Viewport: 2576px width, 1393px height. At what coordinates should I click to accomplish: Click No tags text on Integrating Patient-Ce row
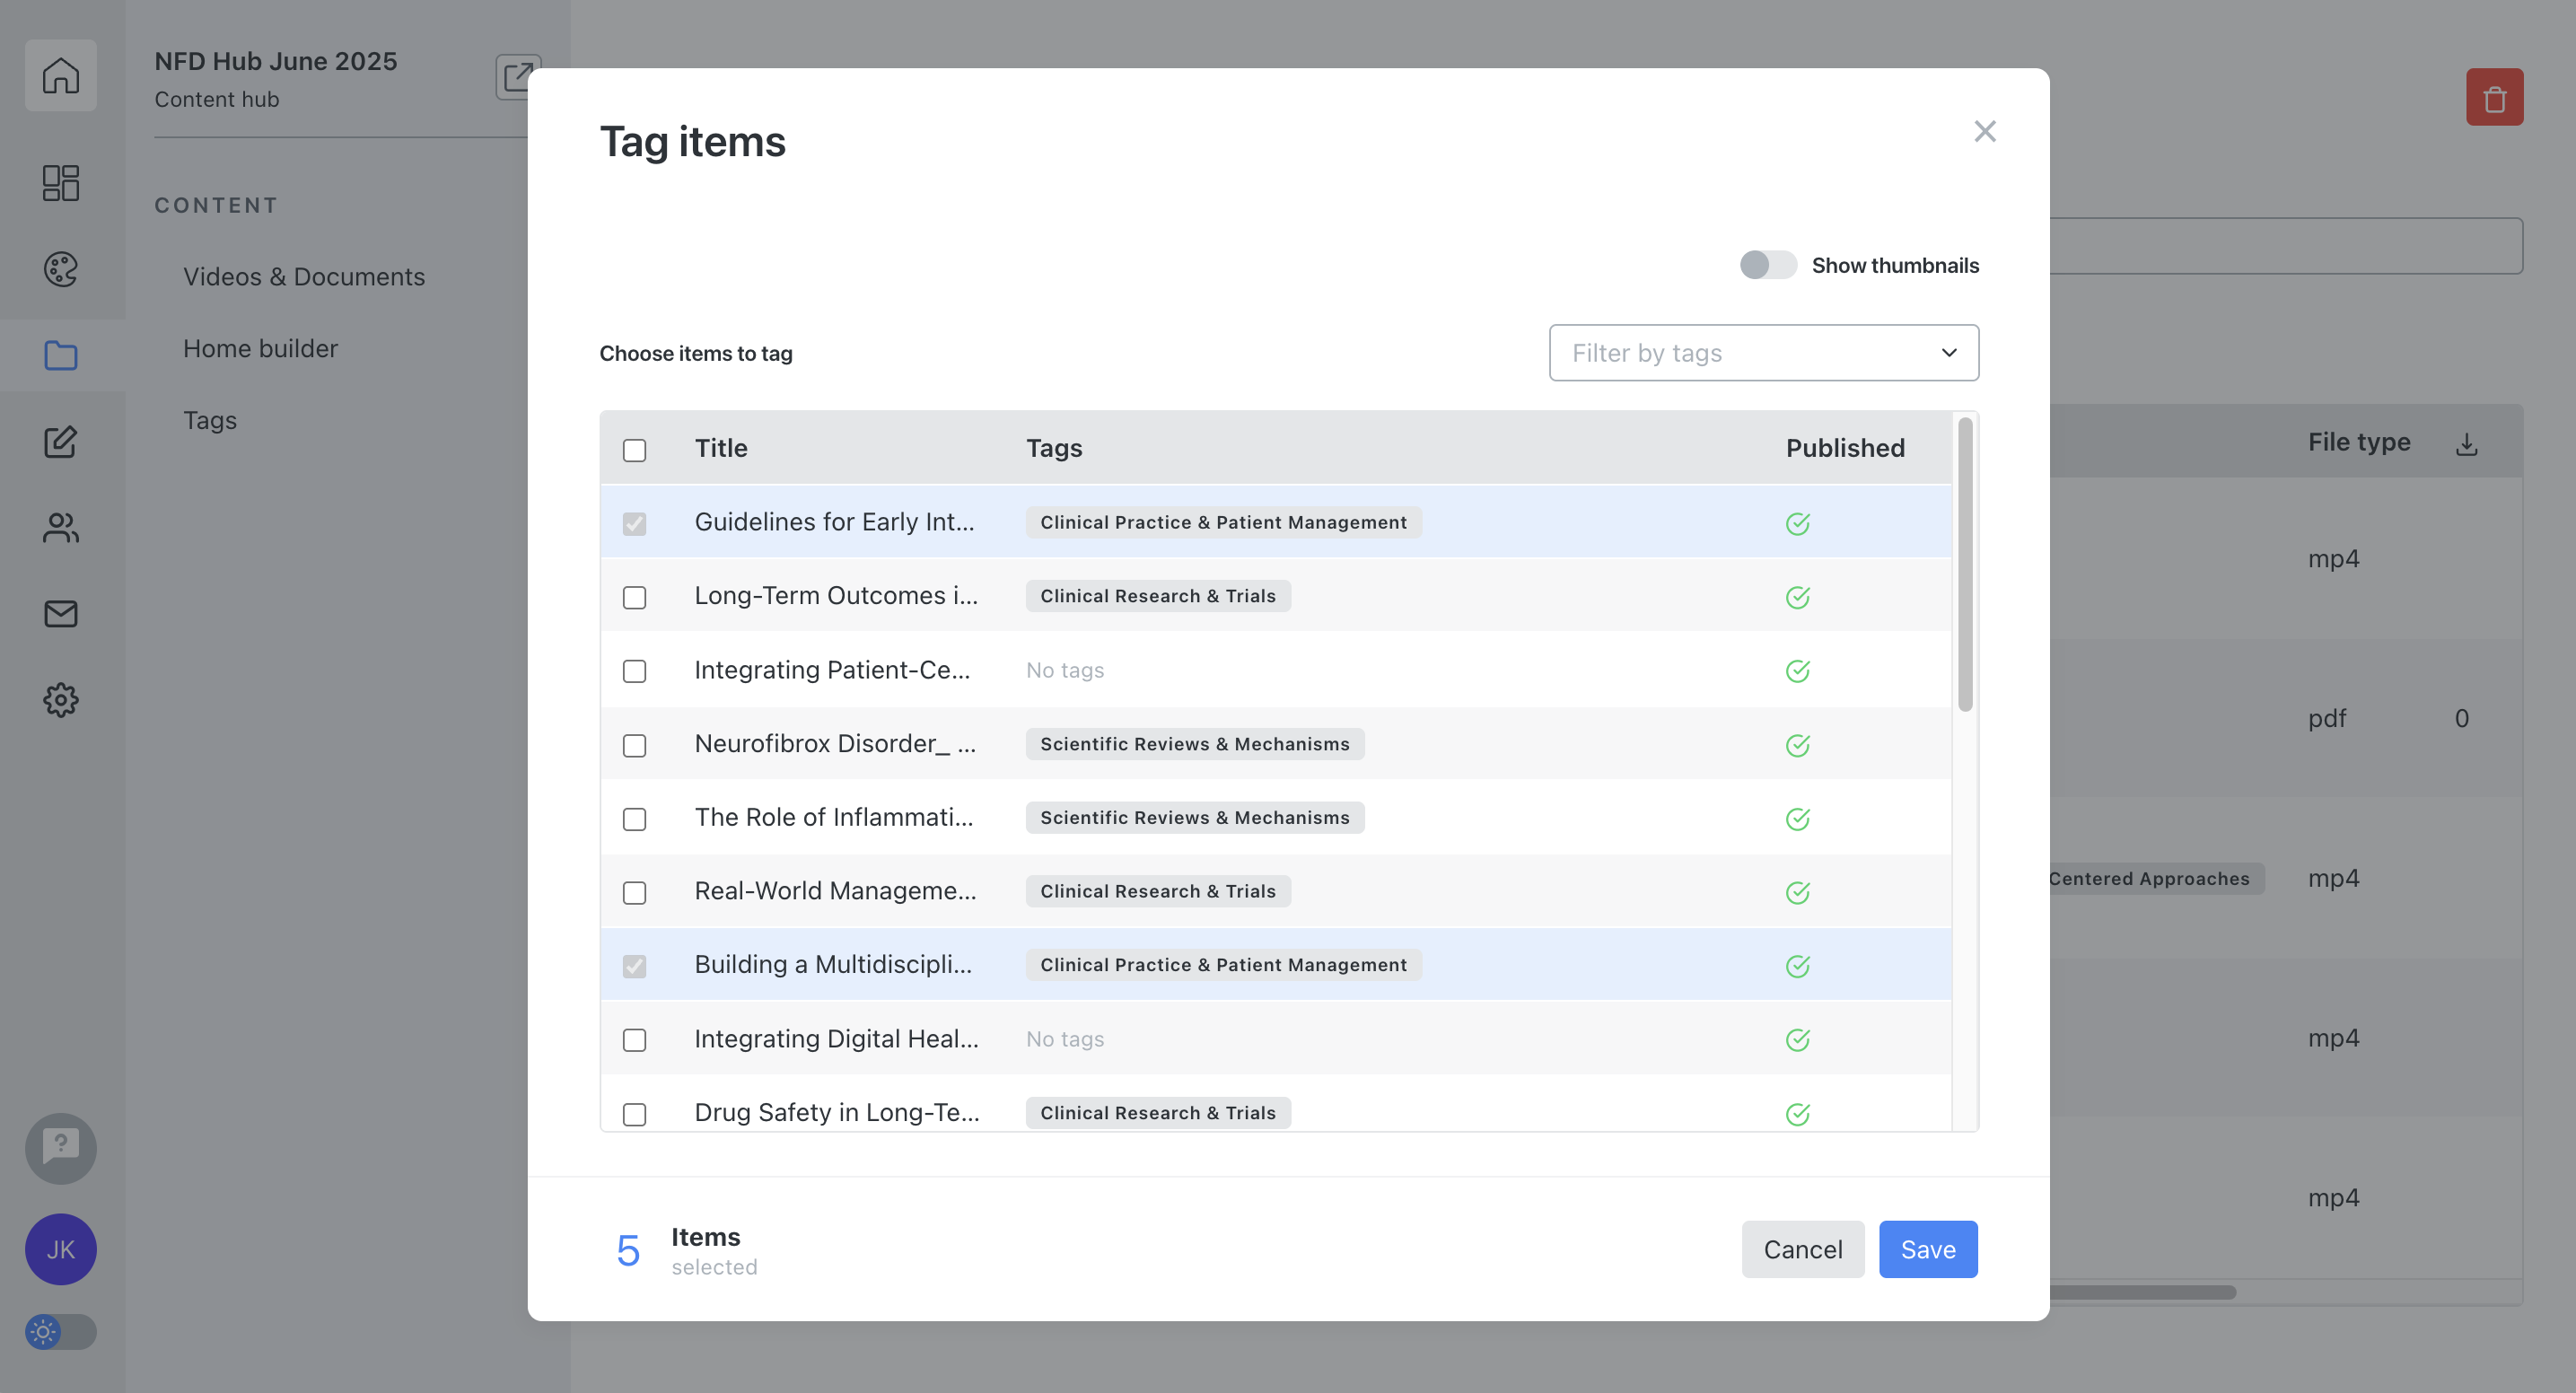click(1065, 670)
